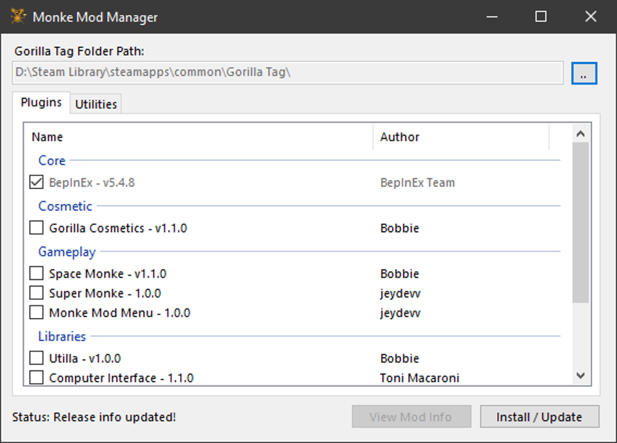The image size is (617, 443).
Task: Select the Monke Mod Menu checkbox
Action: point(37,312)
